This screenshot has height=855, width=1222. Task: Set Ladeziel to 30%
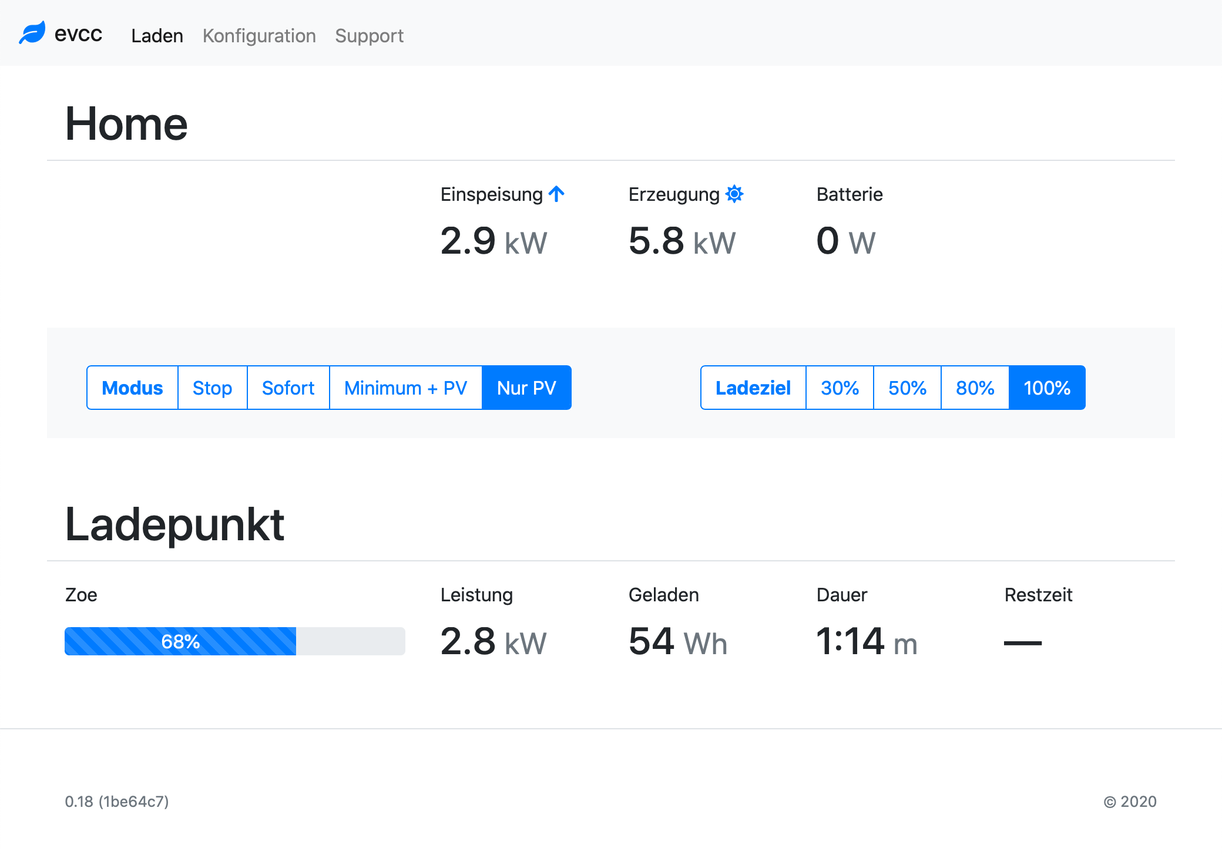coord(840,388)
